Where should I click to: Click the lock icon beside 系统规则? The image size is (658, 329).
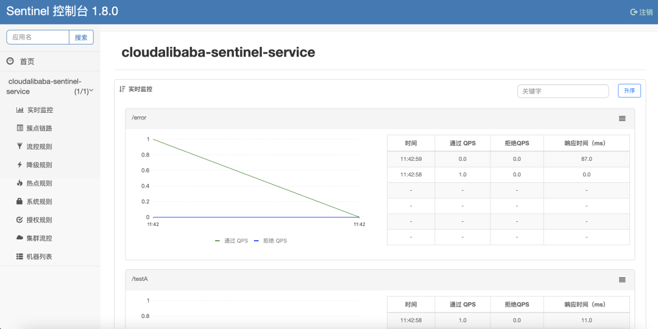point(20,202)
